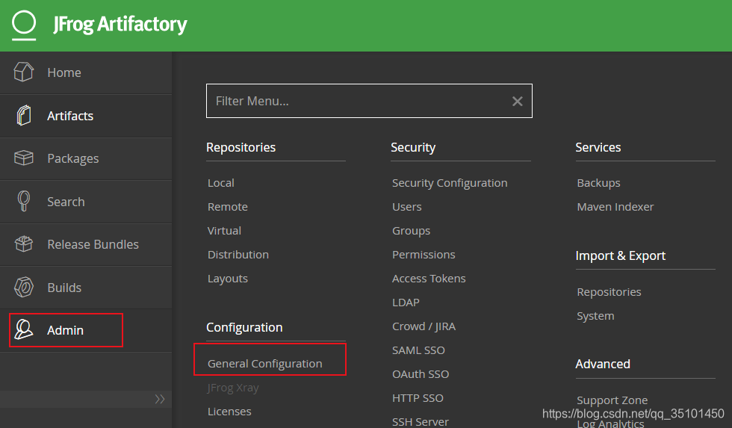Open Permissions under Security
The width and height of the screenshot is (732, 428).
tap(424, 255)
